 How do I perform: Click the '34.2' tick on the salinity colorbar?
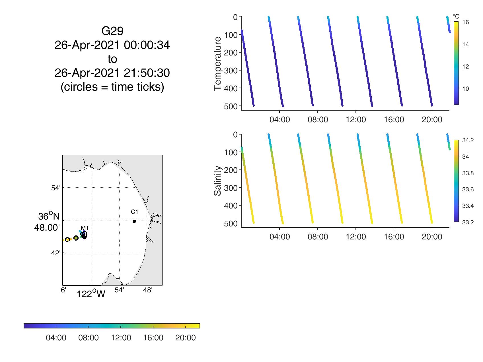(x=468, y=140)
